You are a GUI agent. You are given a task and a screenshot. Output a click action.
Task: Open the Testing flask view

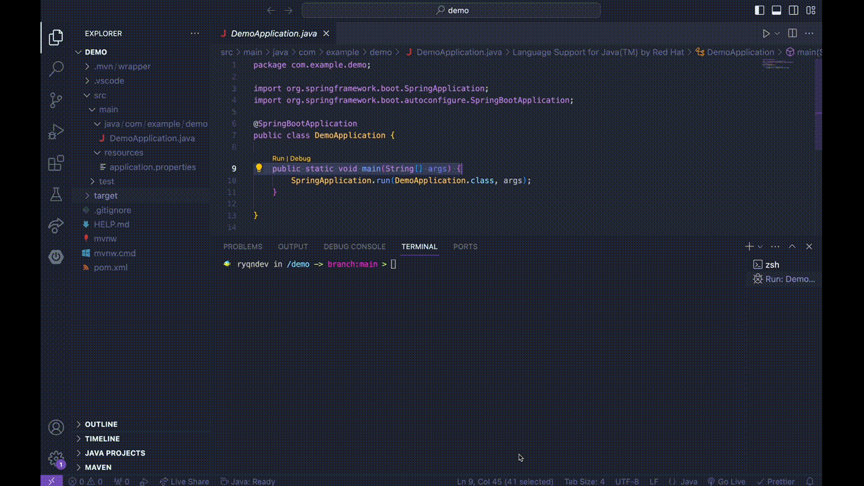pyautogui.click(x=56, y=194)
